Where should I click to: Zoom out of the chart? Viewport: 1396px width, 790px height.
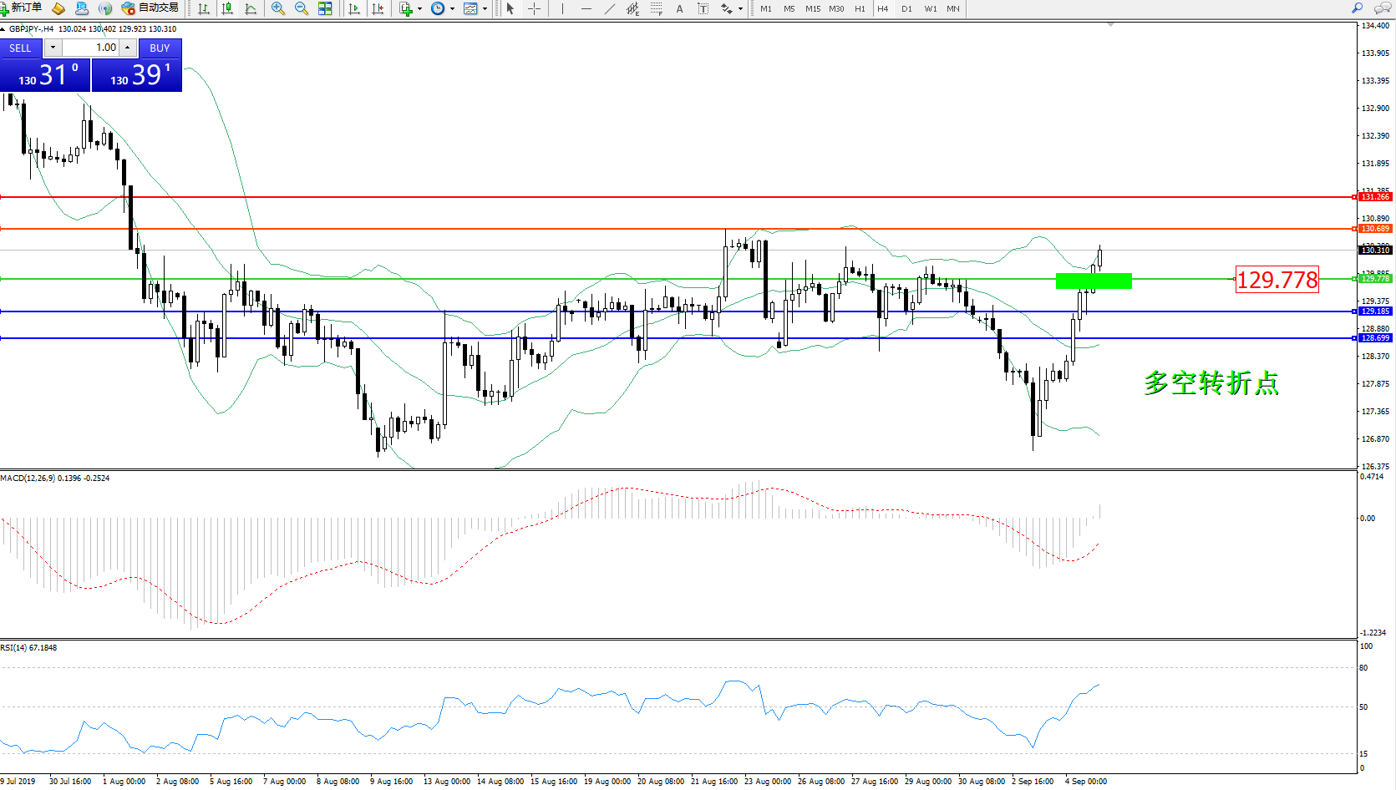pyautogui.click(x=302, y=8)
